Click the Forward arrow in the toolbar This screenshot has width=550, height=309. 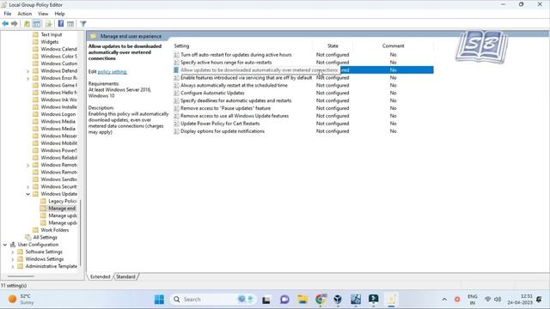[x=15, y=24]
